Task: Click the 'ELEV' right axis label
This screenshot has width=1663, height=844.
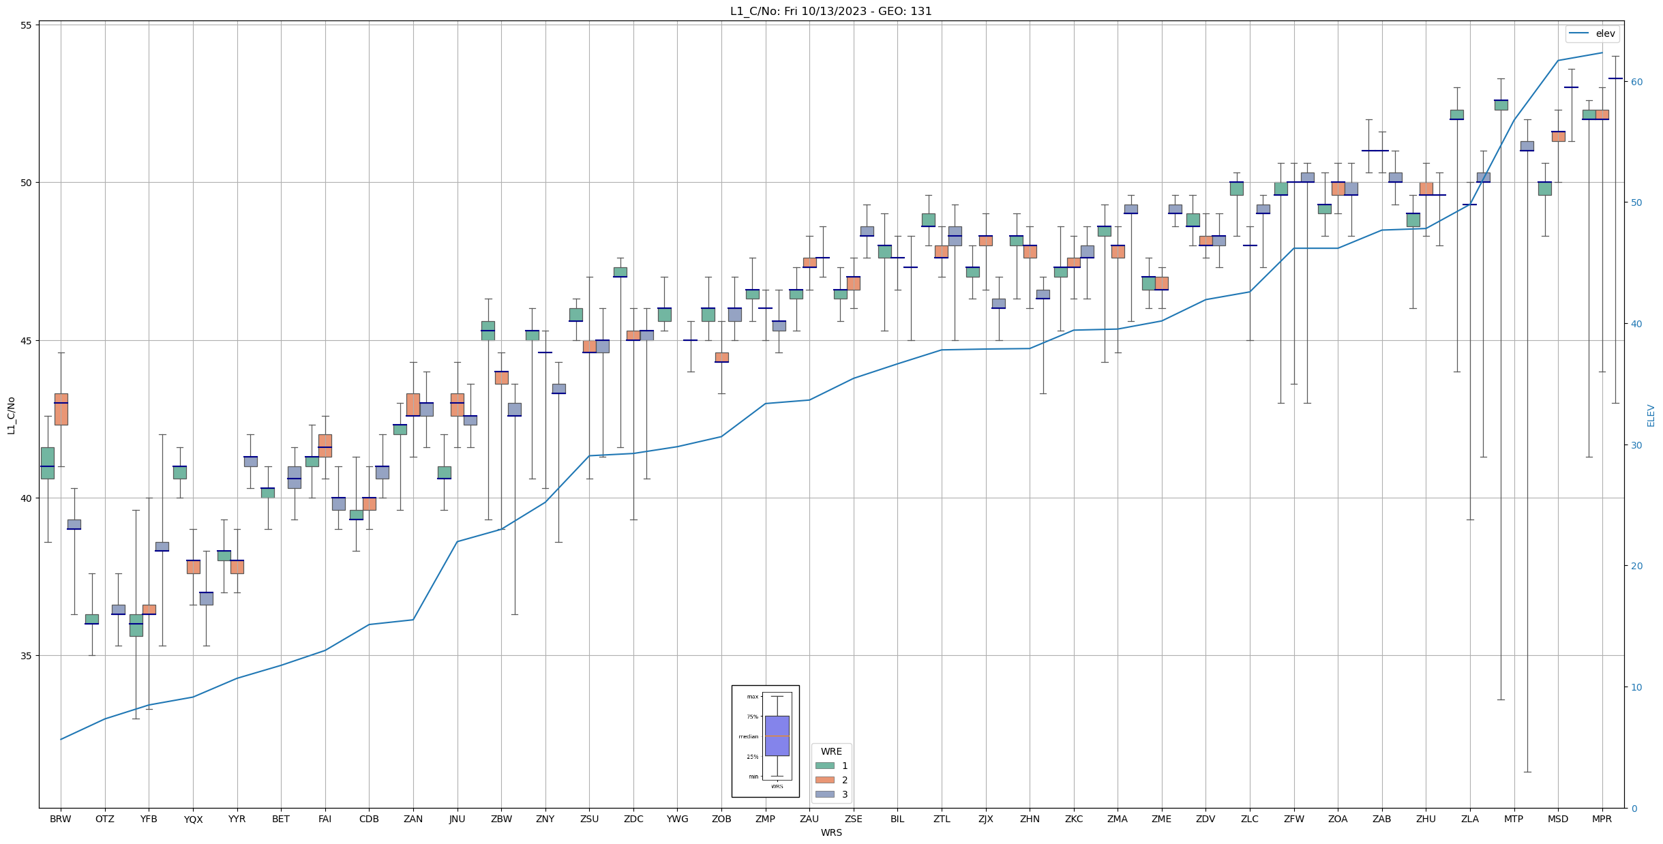Action: pos(1651,416)
